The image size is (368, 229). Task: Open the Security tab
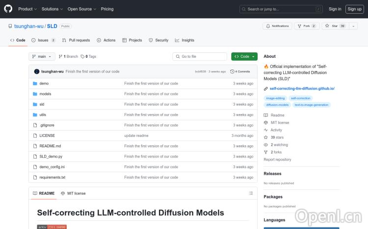coord(158,40)
